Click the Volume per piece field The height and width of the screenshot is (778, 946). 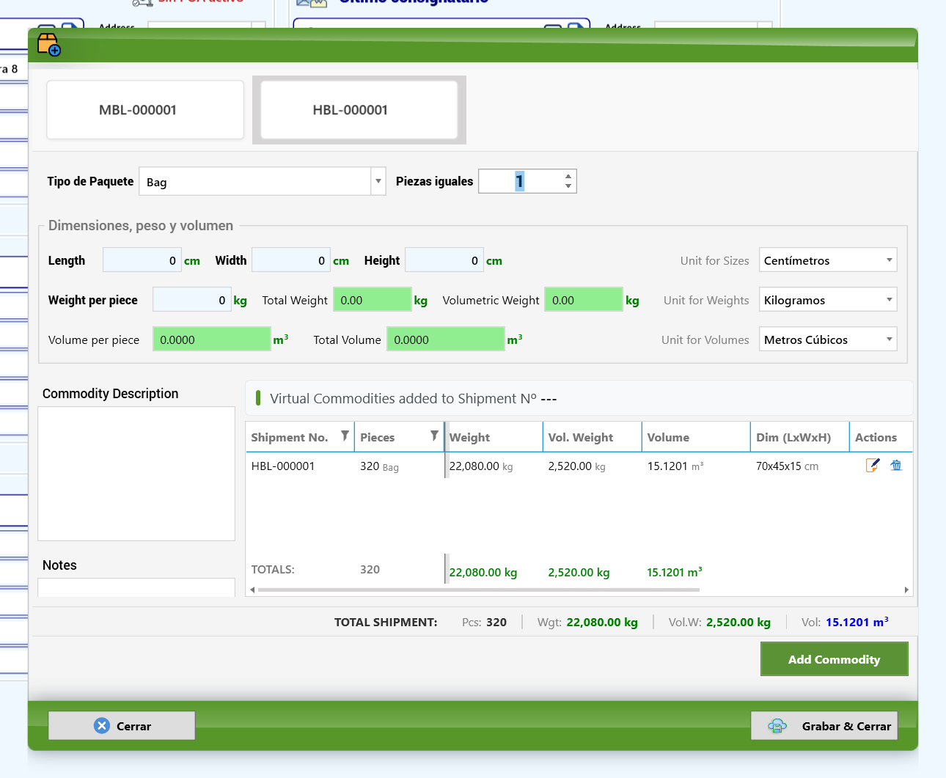click(x=212, y=340)
